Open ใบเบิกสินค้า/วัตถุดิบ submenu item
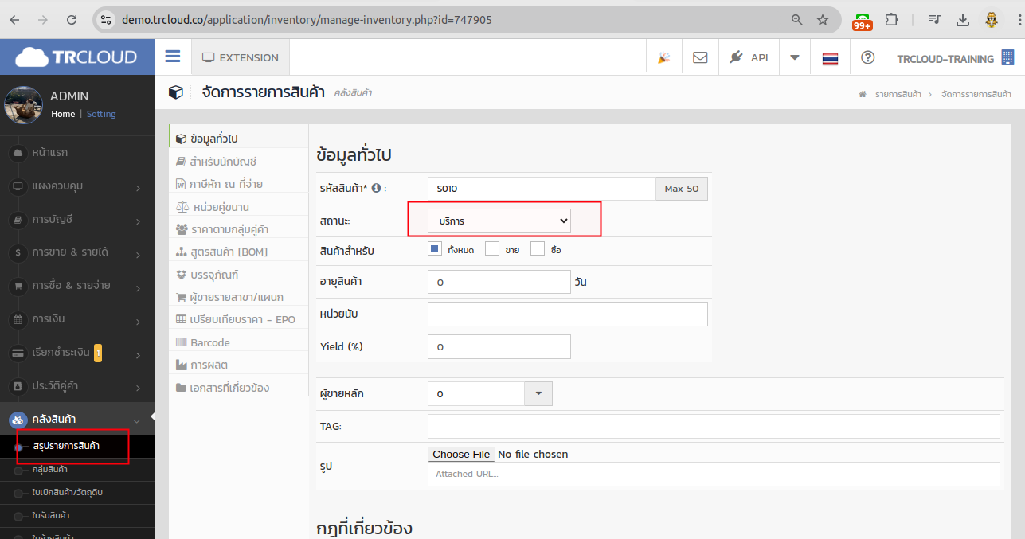Viewport: 1025px width, 539px height. click(77, 492)
